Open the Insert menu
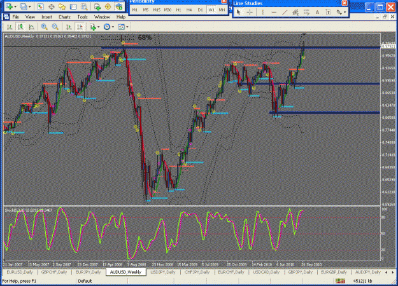The width and height of the screenshot is (398, 286). coord(46,17)
